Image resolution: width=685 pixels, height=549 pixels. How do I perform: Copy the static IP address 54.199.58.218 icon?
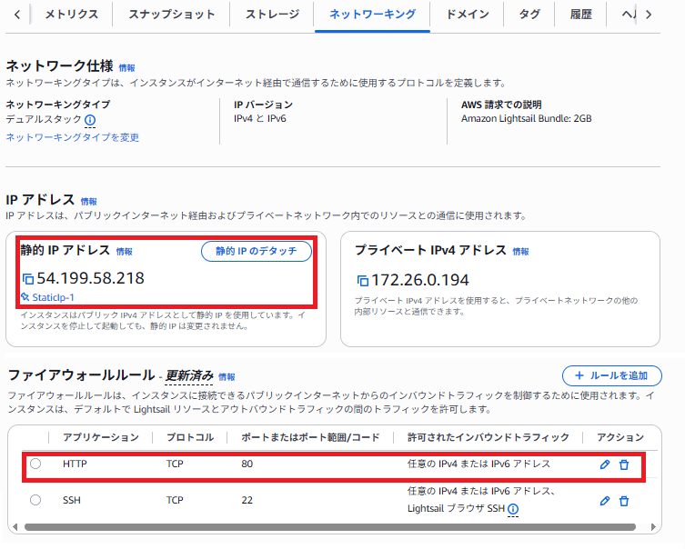pyautogui.click(x=28, y=278)
